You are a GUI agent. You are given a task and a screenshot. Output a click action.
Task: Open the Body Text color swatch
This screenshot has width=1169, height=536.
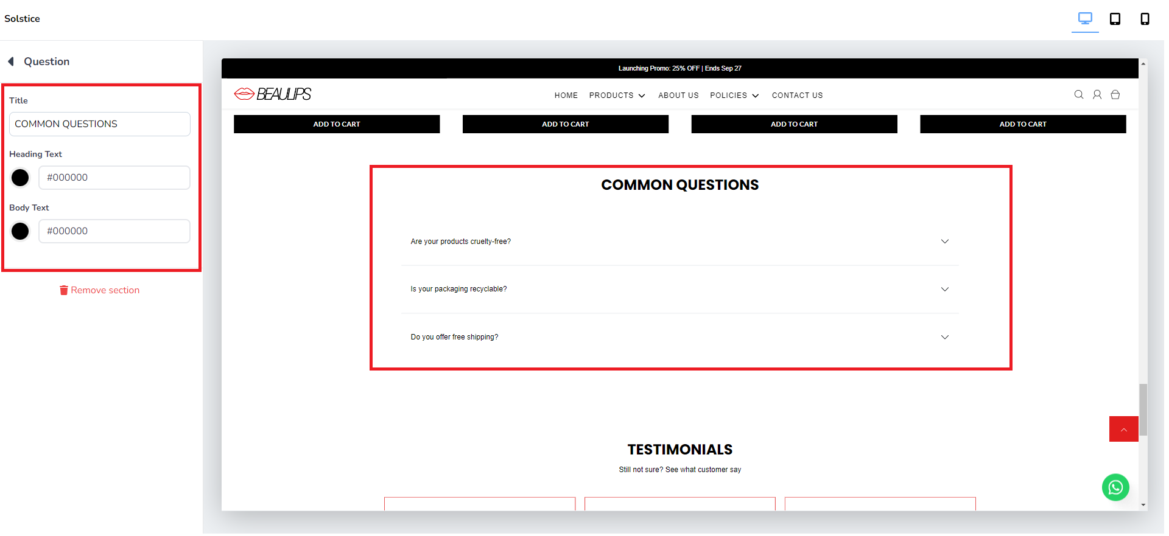click(20, 231)
